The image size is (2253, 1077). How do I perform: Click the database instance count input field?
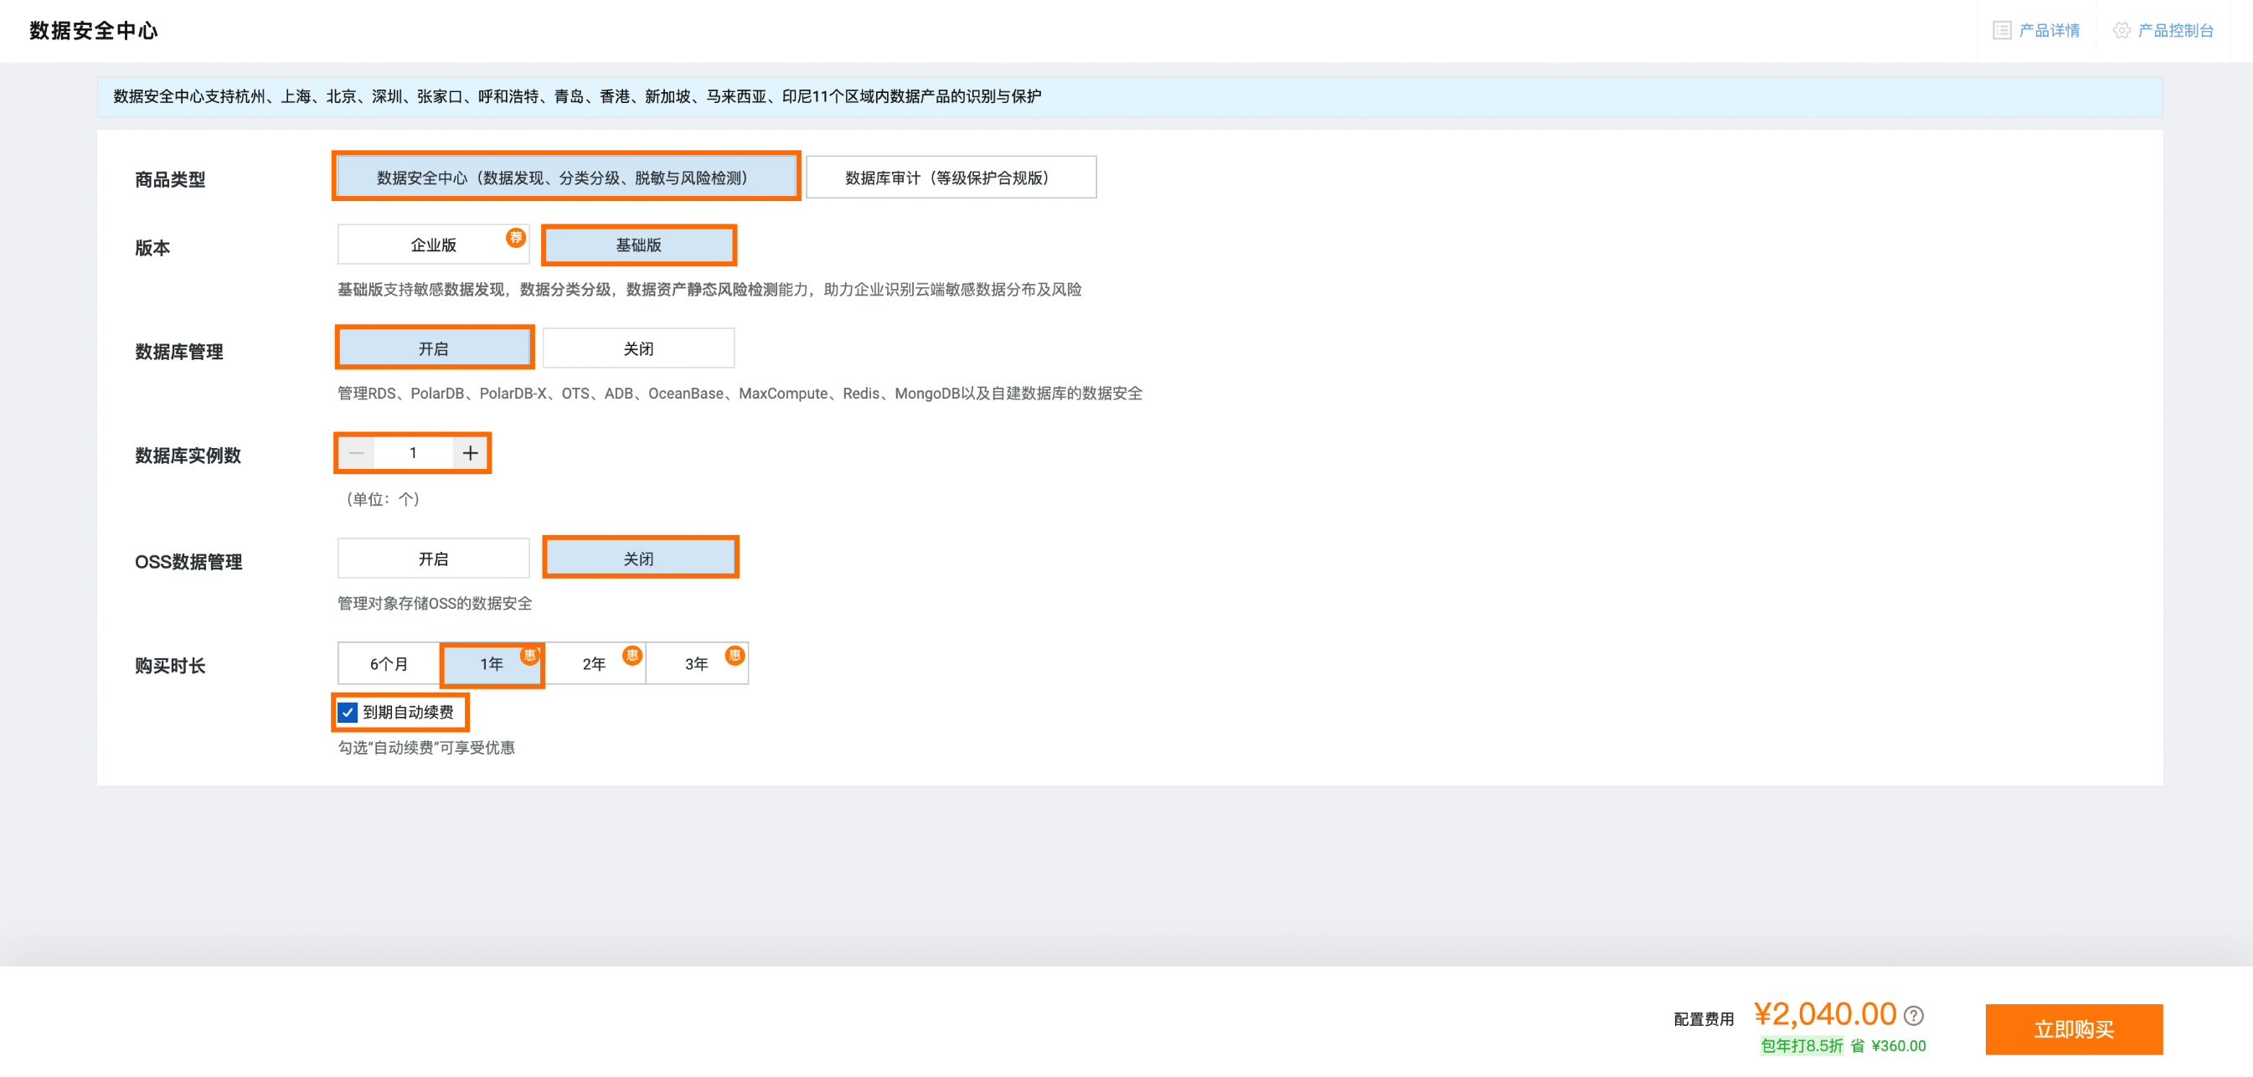point(413,453)
